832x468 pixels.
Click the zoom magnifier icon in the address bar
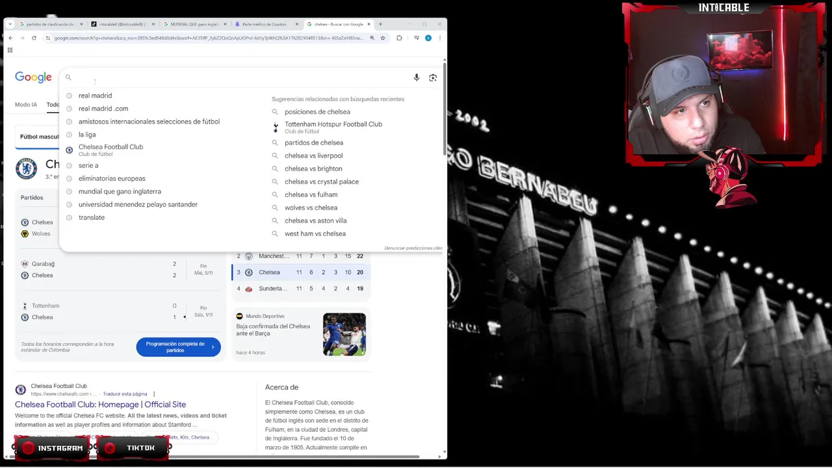point(372,38)
